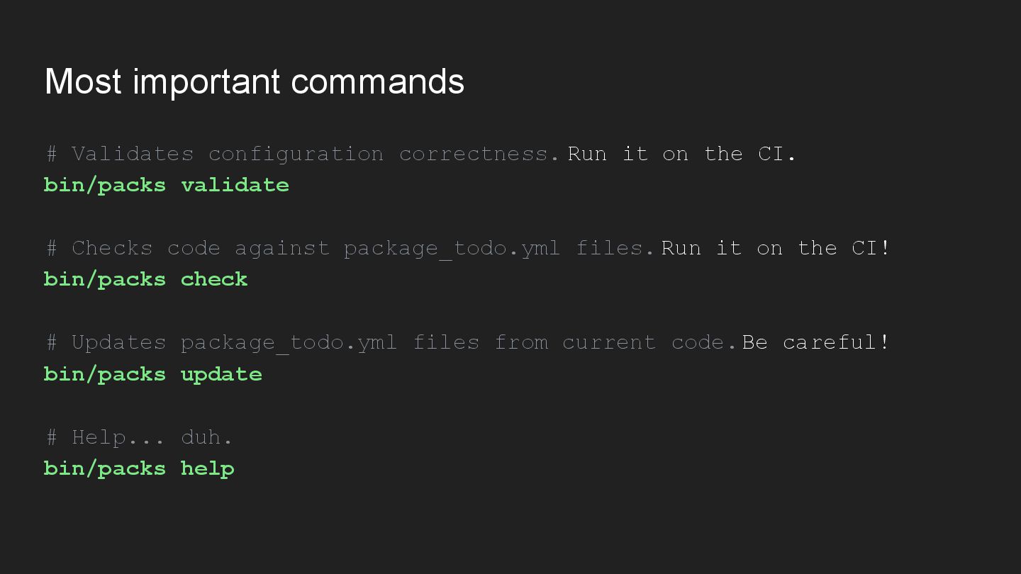The image size is (1021, 574).
Task: Click the word 'check' in green
Action: pyautogui.click(x=215, y=279)
